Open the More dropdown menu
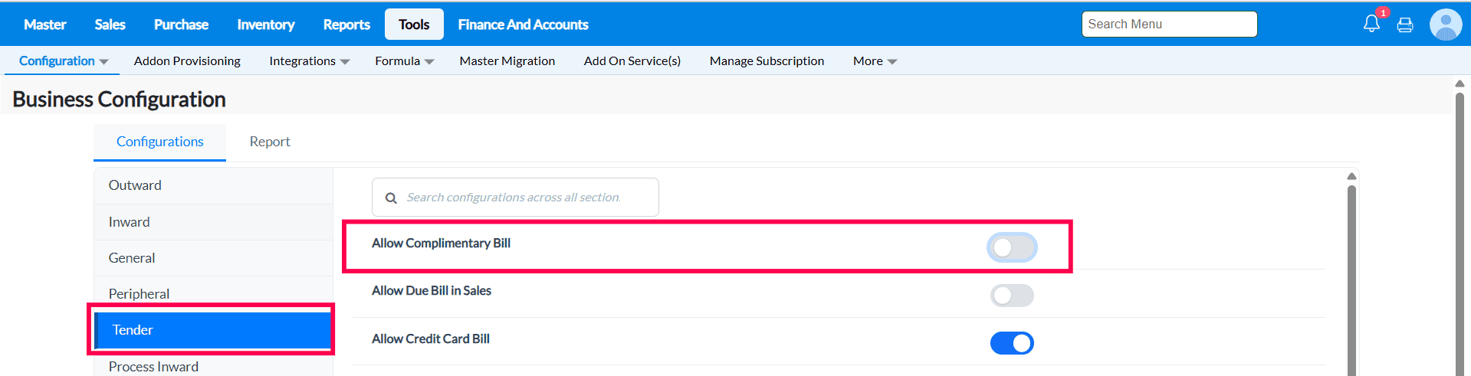 tap(875, 60)
